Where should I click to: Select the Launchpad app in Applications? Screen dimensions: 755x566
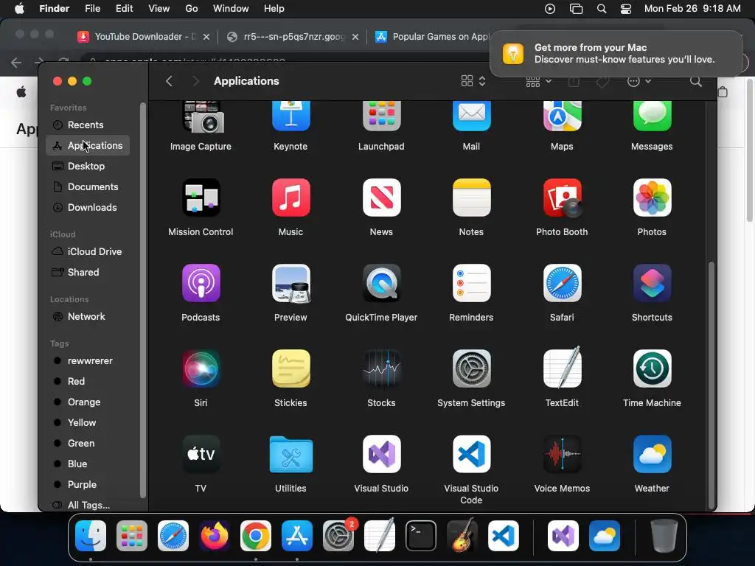click(381, 116)
